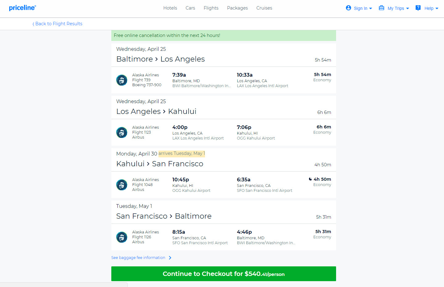Screen dimensions: 444x287
Task: Click 'Boeing 737-900' aircraft text
Action: point(147,85)
